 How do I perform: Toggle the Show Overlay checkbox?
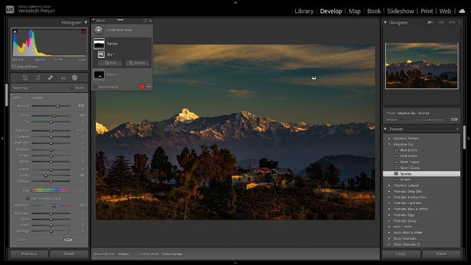point(95,87)
